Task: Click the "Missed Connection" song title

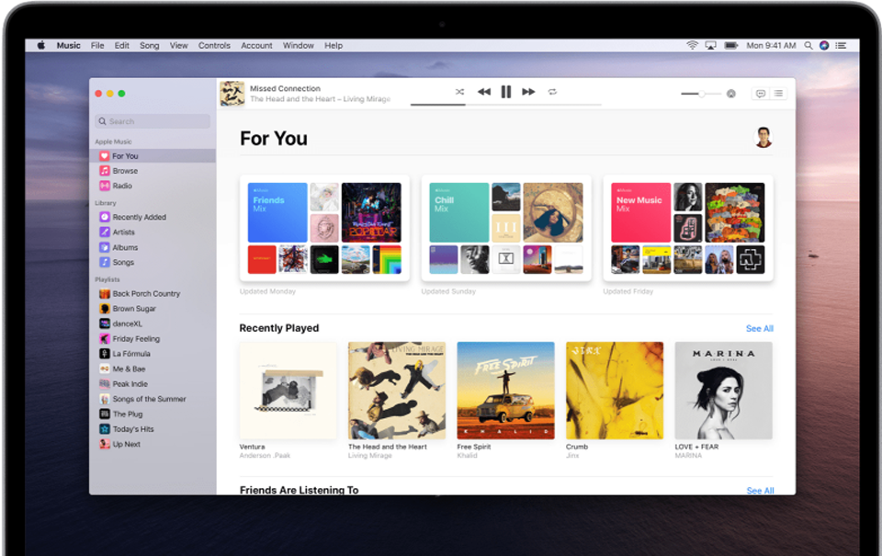Action: click(x=285, y=88)
